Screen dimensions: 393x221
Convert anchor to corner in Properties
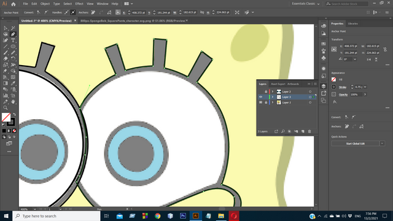[x=346, y=117]
